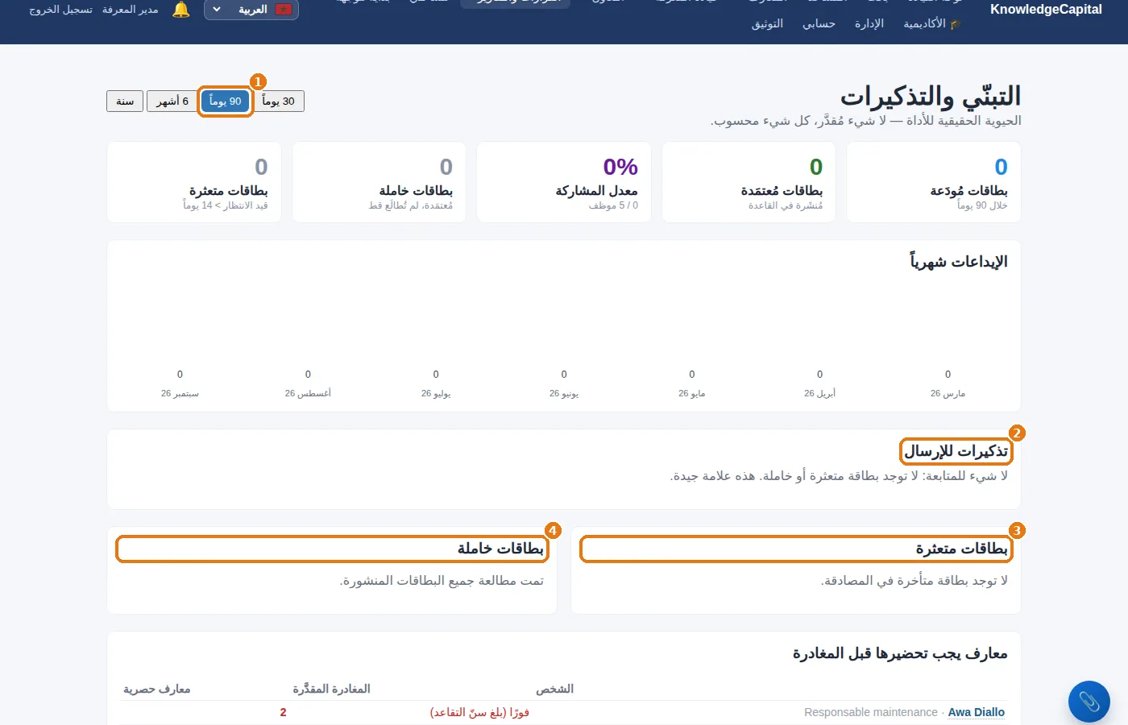
Task: Click the بطاقات مُودَعة stat card
Action: 934,182
